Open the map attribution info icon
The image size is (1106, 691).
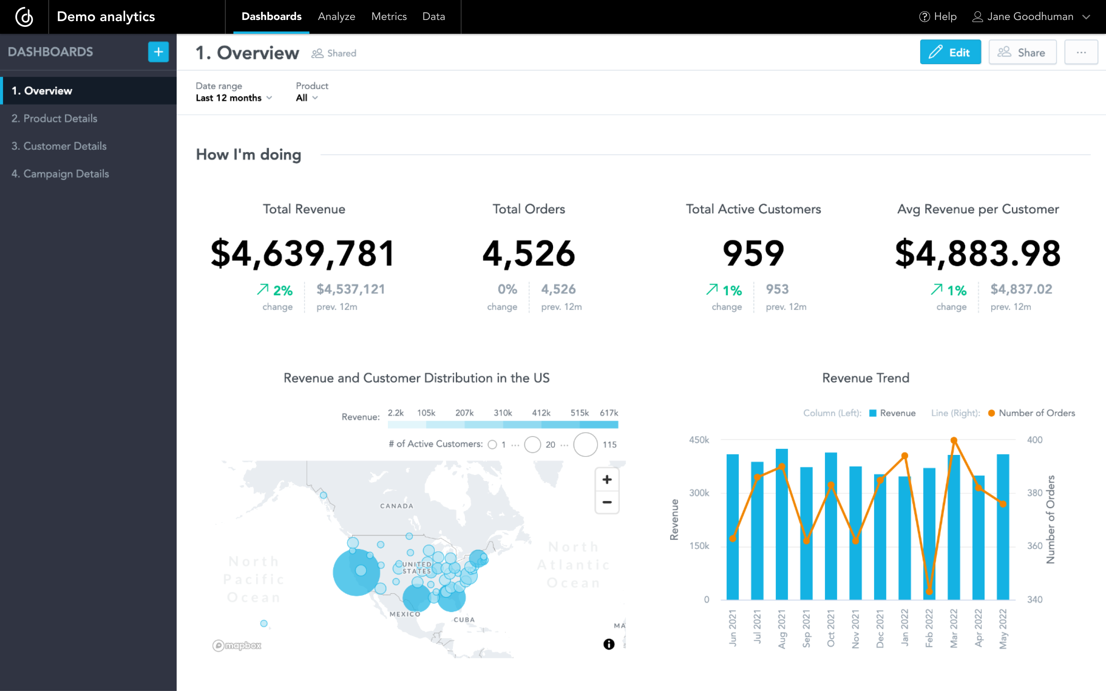pos(608,644)
